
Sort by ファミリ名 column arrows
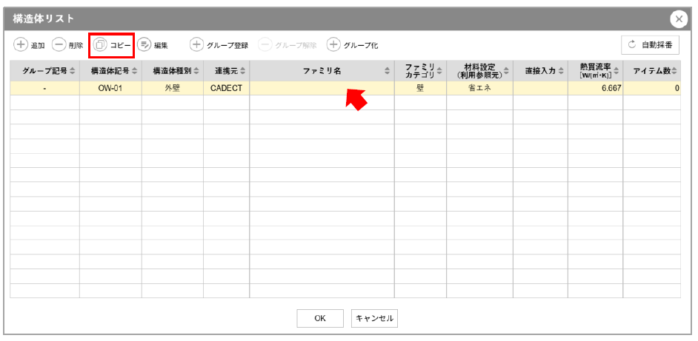pyautogui.click(x=387, y=71)
